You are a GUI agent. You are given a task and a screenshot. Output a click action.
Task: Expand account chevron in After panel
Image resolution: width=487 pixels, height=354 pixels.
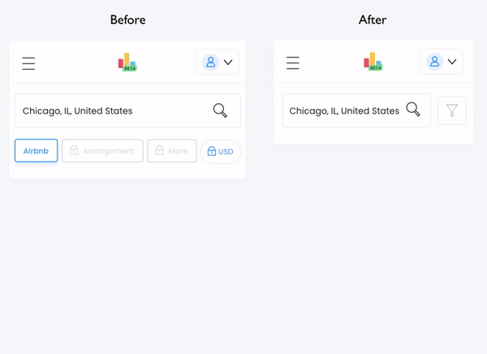pyautogui.click(x=452, y=62)
